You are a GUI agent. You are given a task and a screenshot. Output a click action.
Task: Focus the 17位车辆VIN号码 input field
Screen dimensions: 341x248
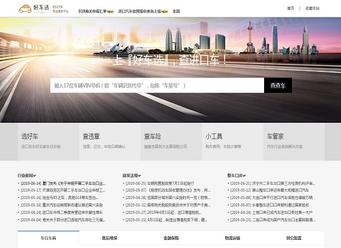point(157,86)
